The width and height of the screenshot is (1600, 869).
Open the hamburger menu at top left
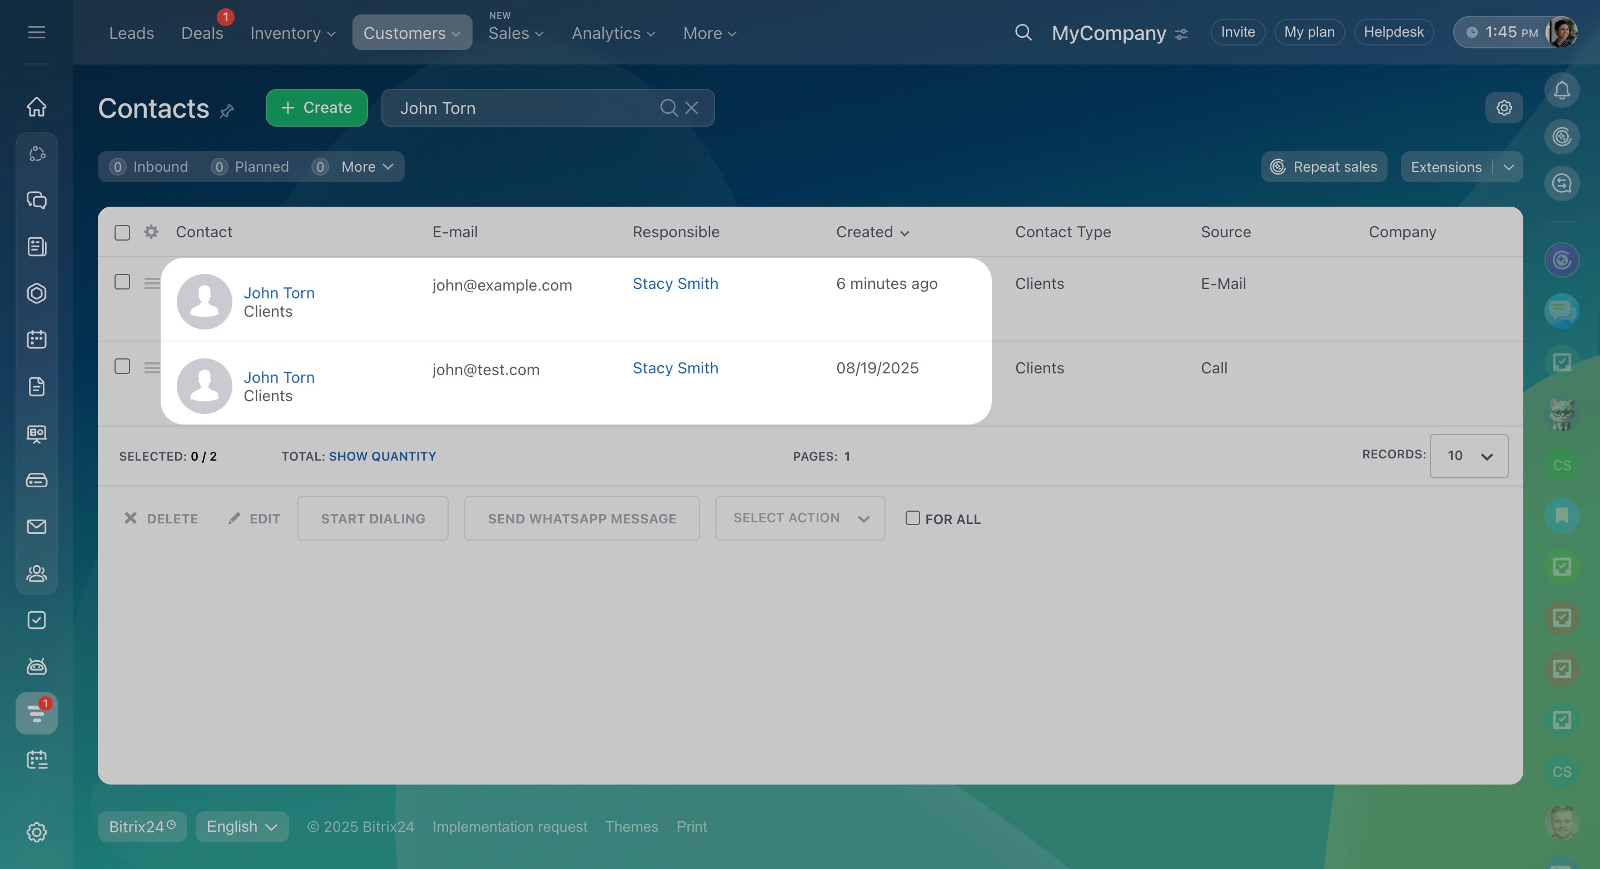click(x=37, y=32)
